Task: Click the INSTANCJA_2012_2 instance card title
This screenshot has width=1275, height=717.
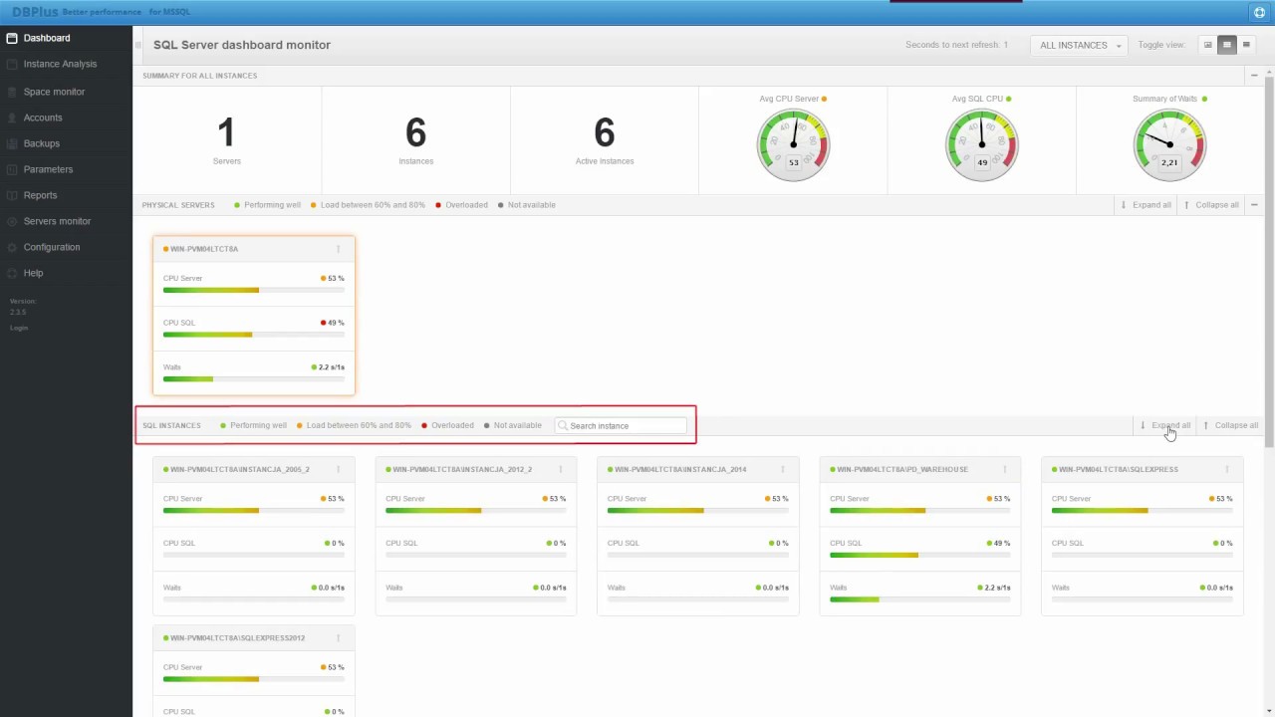Action: pos(462,469)
